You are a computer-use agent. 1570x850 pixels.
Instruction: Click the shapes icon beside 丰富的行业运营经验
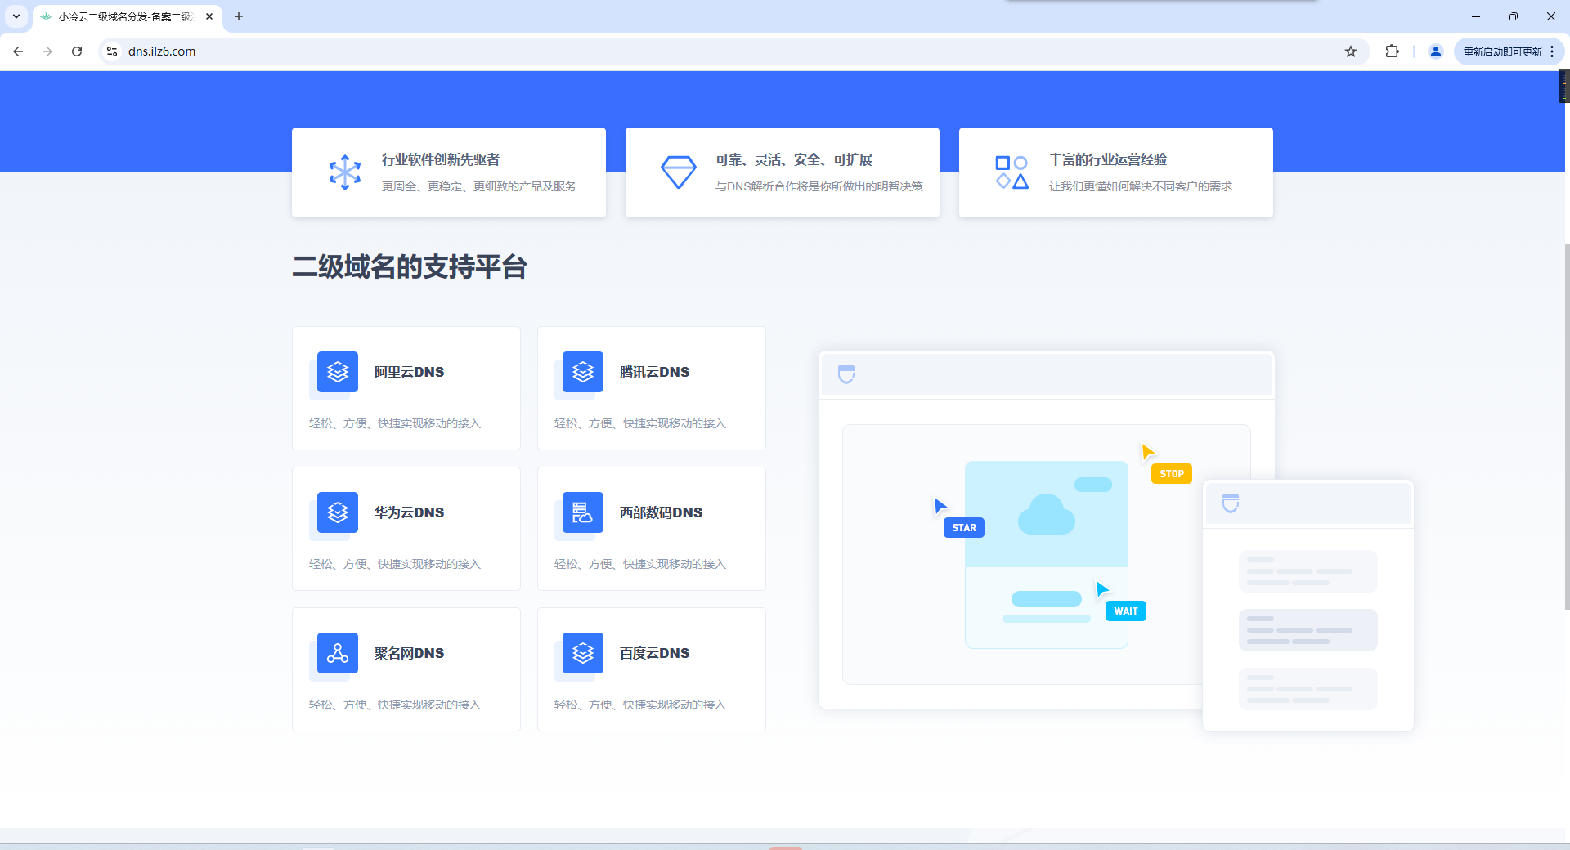click(1012, 172)
